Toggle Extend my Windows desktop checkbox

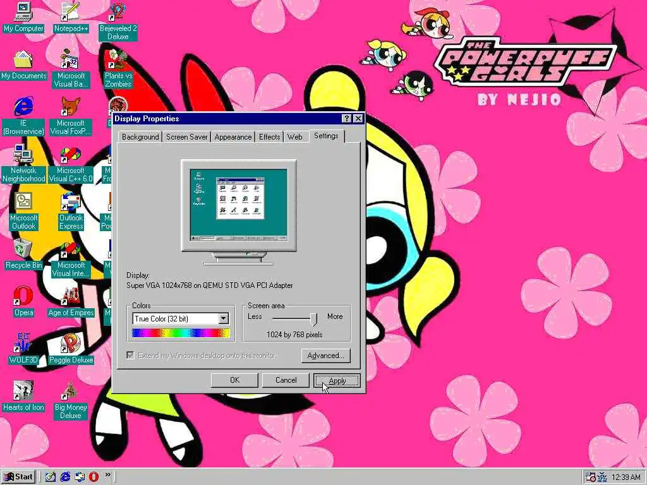click(130, 355)
